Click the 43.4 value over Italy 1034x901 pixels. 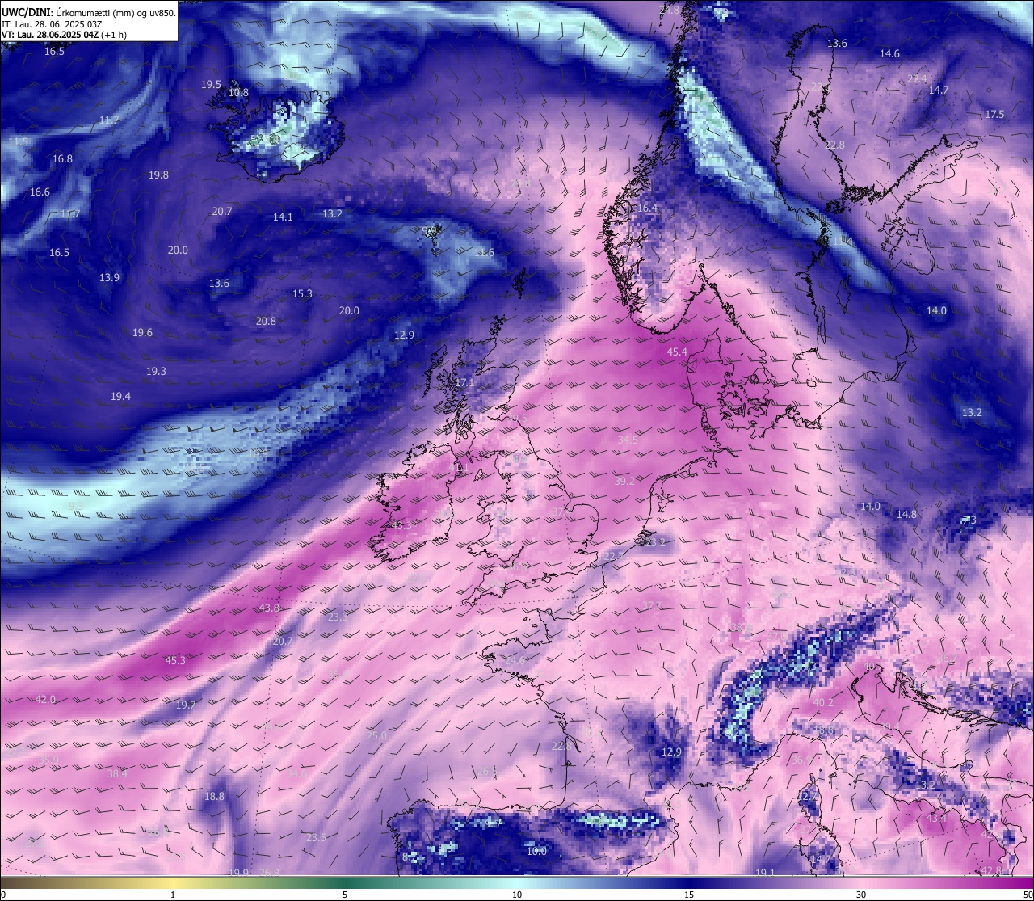coord(936,819)
